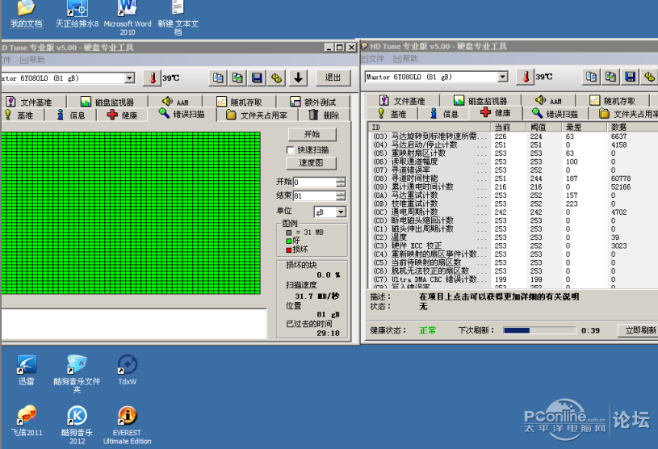The width and height of the screenshot is (658, 449).
Task: Click green 好 legend swatch
Action: [289, 241]
